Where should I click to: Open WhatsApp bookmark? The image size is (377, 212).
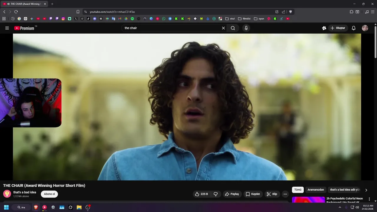click(x=164, y=19)
